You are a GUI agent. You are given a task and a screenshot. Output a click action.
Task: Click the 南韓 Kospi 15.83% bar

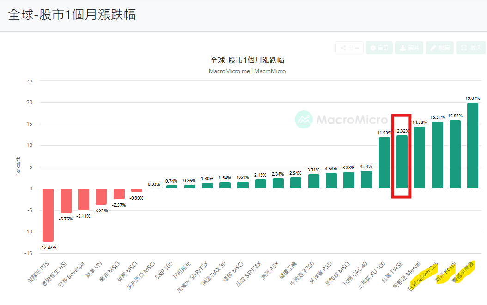click(455, 154)
